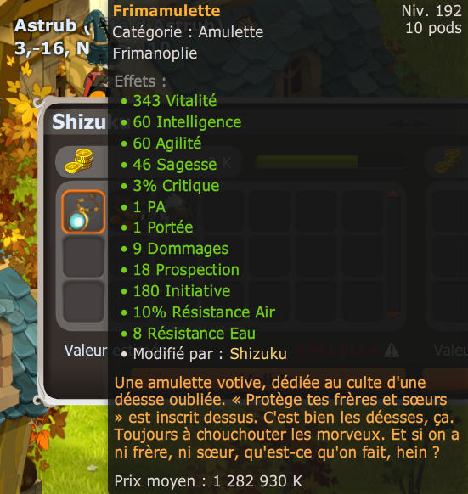Click the Frimamulette item title
The width and height of the screenshot is (468, 494).
(166, 11)
